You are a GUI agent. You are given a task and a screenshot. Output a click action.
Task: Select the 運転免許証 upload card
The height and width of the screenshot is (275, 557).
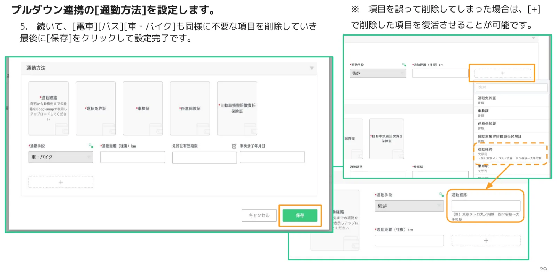tap(95, 109)
